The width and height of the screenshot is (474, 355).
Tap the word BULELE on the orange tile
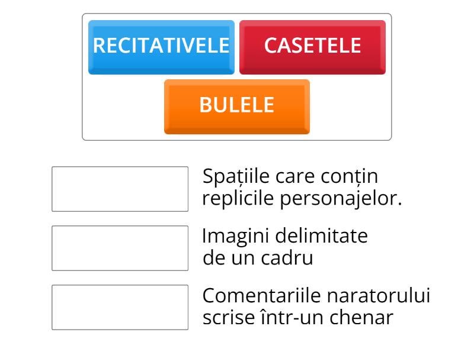coord(236,105)
